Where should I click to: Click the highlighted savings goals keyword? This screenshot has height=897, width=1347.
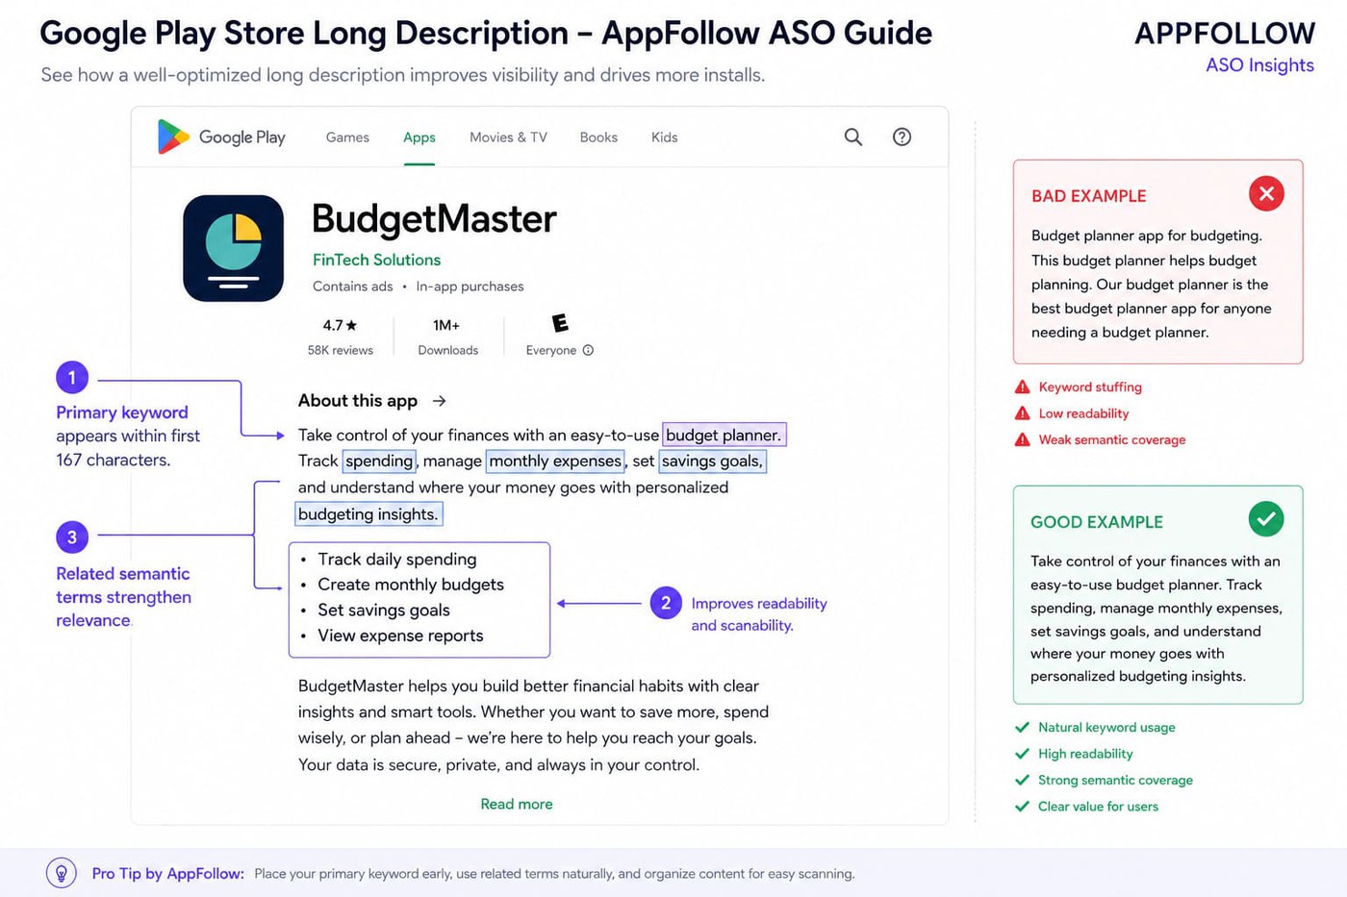pyautogui.click(x=712, y=461)
